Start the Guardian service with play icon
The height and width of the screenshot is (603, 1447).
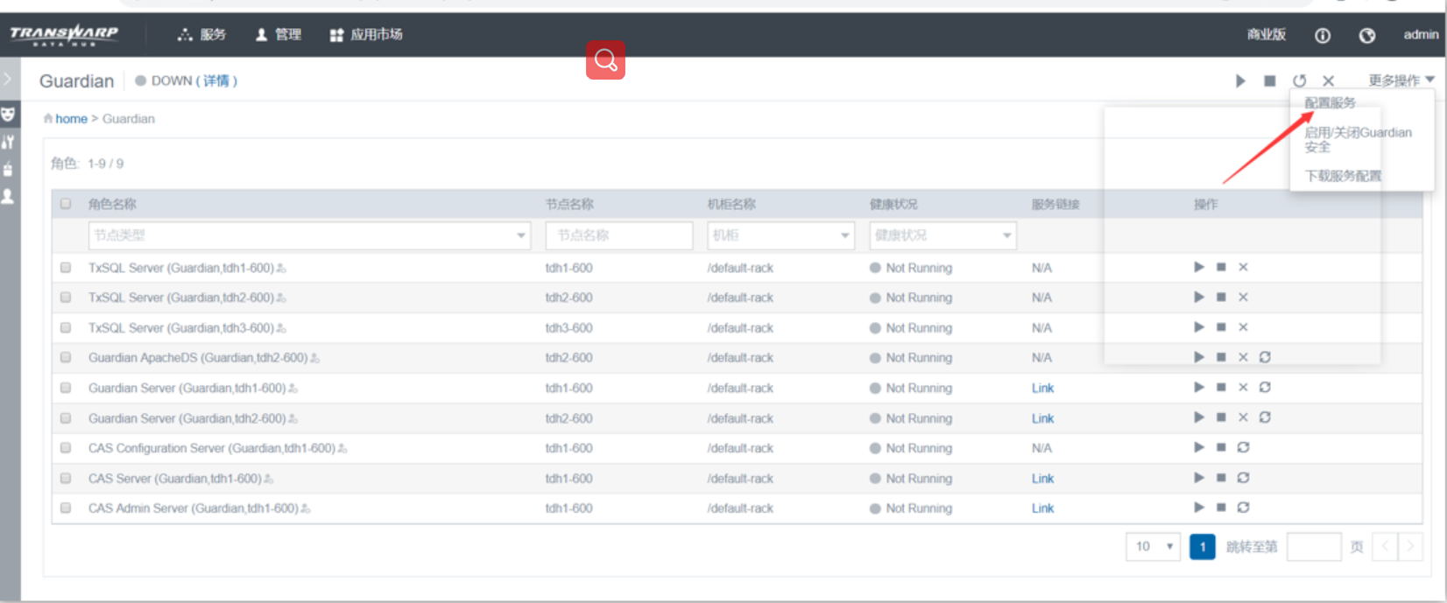point(1240,81)
